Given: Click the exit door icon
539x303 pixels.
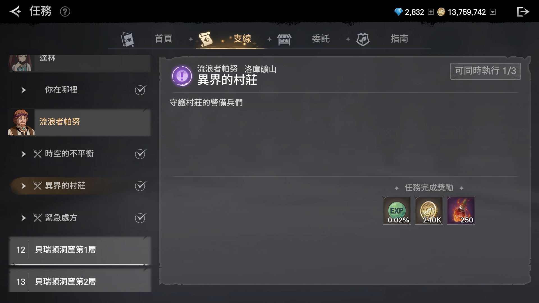Looking at the screenshot, I should pos(523,12).
